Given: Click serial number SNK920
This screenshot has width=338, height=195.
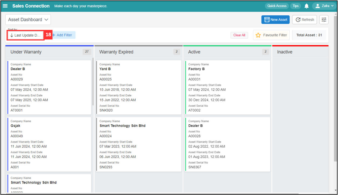Looking at the screenshot, I should click(106, 110).
